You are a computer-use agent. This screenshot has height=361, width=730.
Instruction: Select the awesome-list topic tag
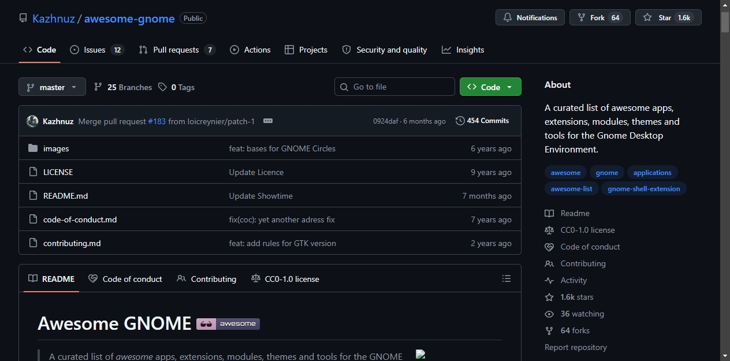[x=572, y=189]
